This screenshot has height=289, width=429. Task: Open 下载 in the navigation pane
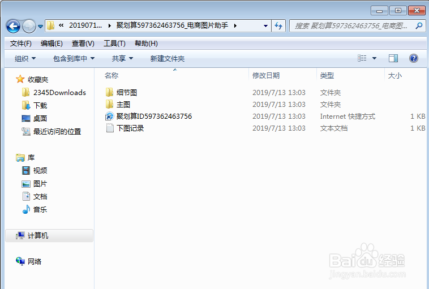click(x=40, y=106)
